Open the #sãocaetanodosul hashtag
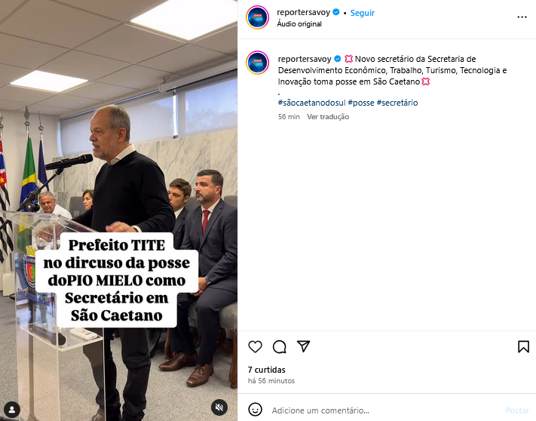The height and width of the screenshot is (421, 536). [x=312, y=103]
